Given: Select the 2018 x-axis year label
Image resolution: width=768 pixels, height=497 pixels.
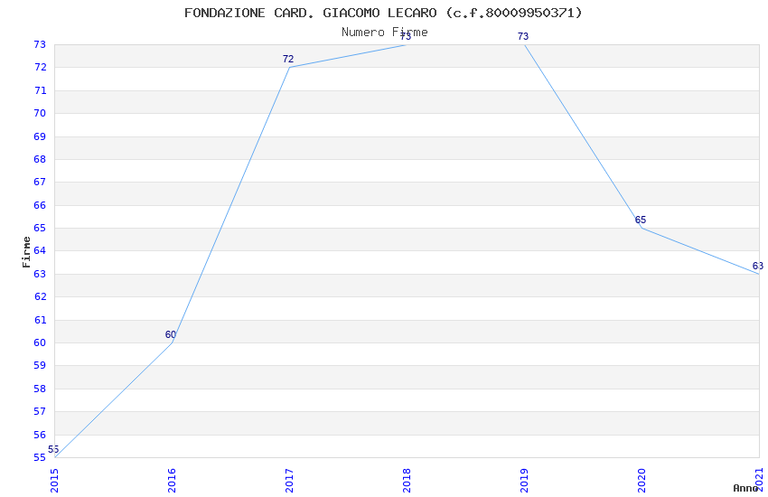Looking at the screenshot, I should [x=407, y=481].
